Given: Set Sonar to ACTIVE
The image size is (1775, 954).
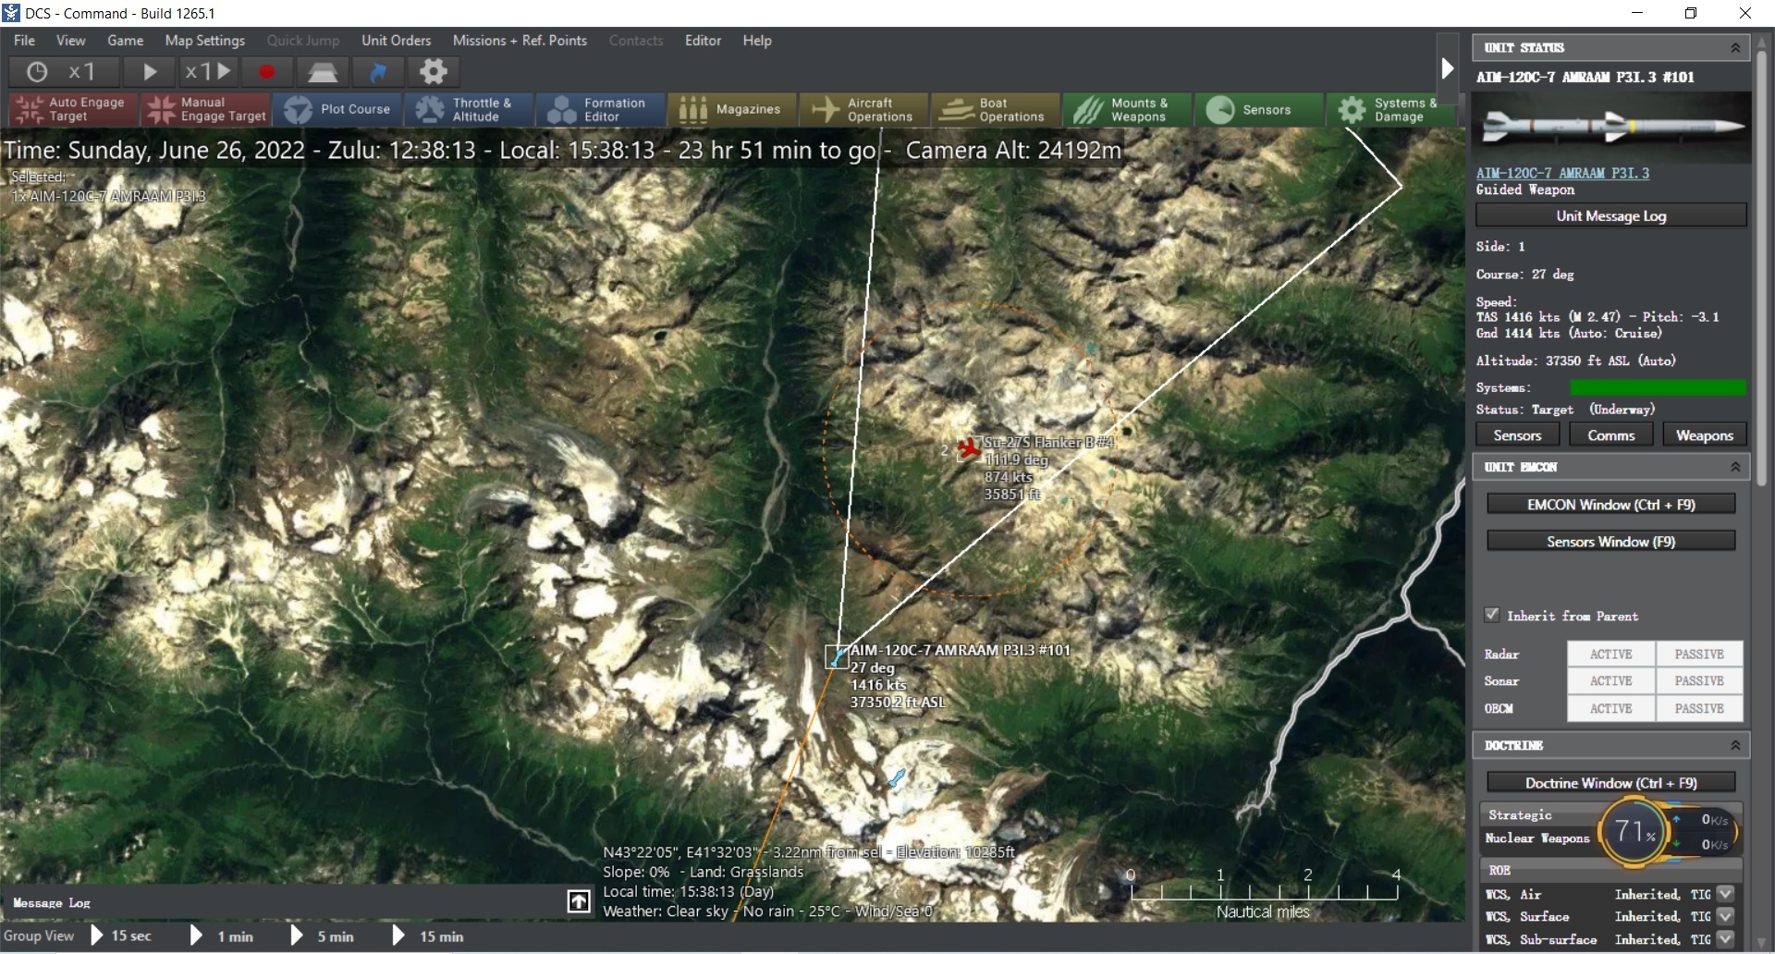Looking at the screenshot, I should pos(1610,680).
